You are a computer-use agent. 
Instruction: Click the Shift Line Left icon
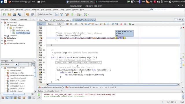click(113, 24)
